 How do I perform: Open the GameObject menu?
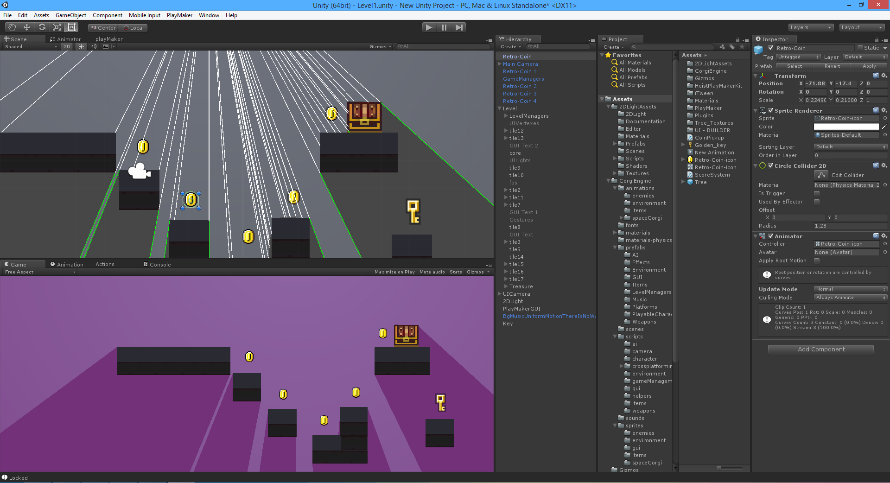coord(70,15)
